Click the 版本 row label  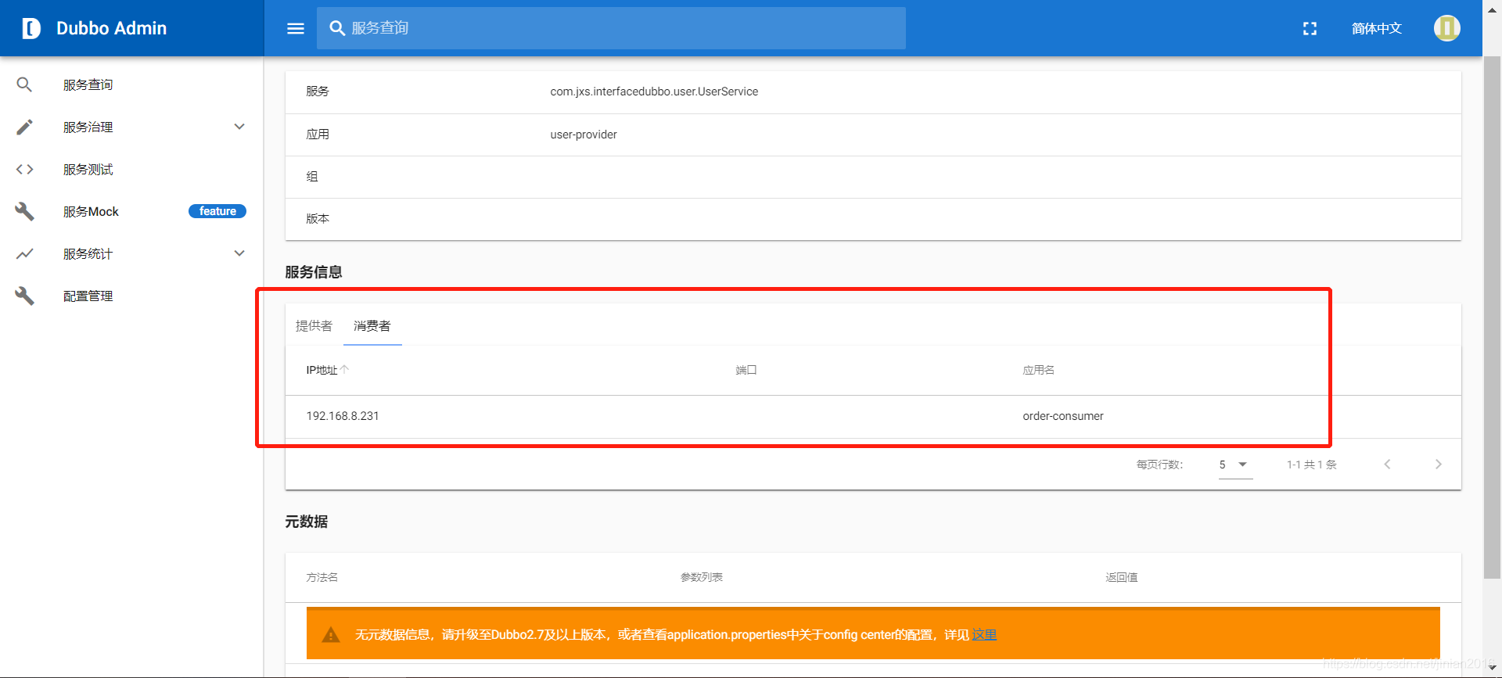318,219
